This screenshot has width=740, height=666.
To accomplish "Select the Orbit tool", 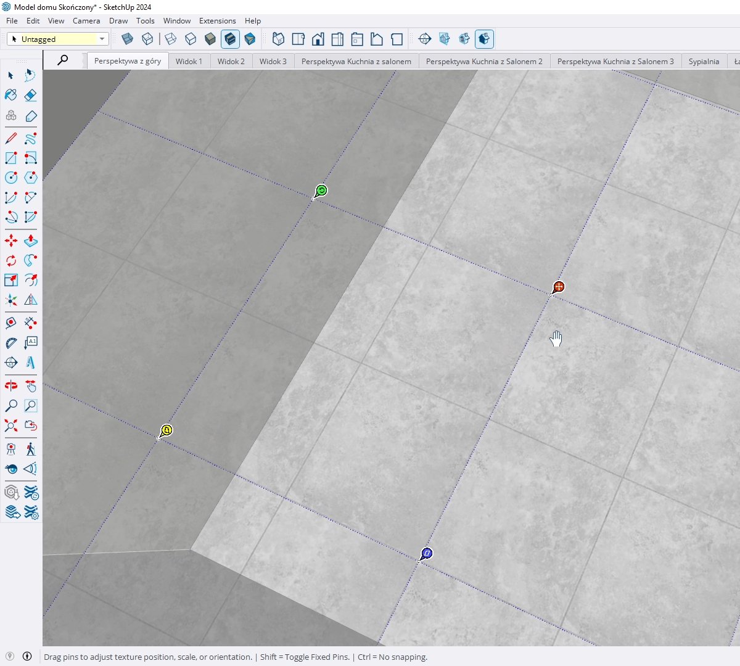I will coord(10,385).
